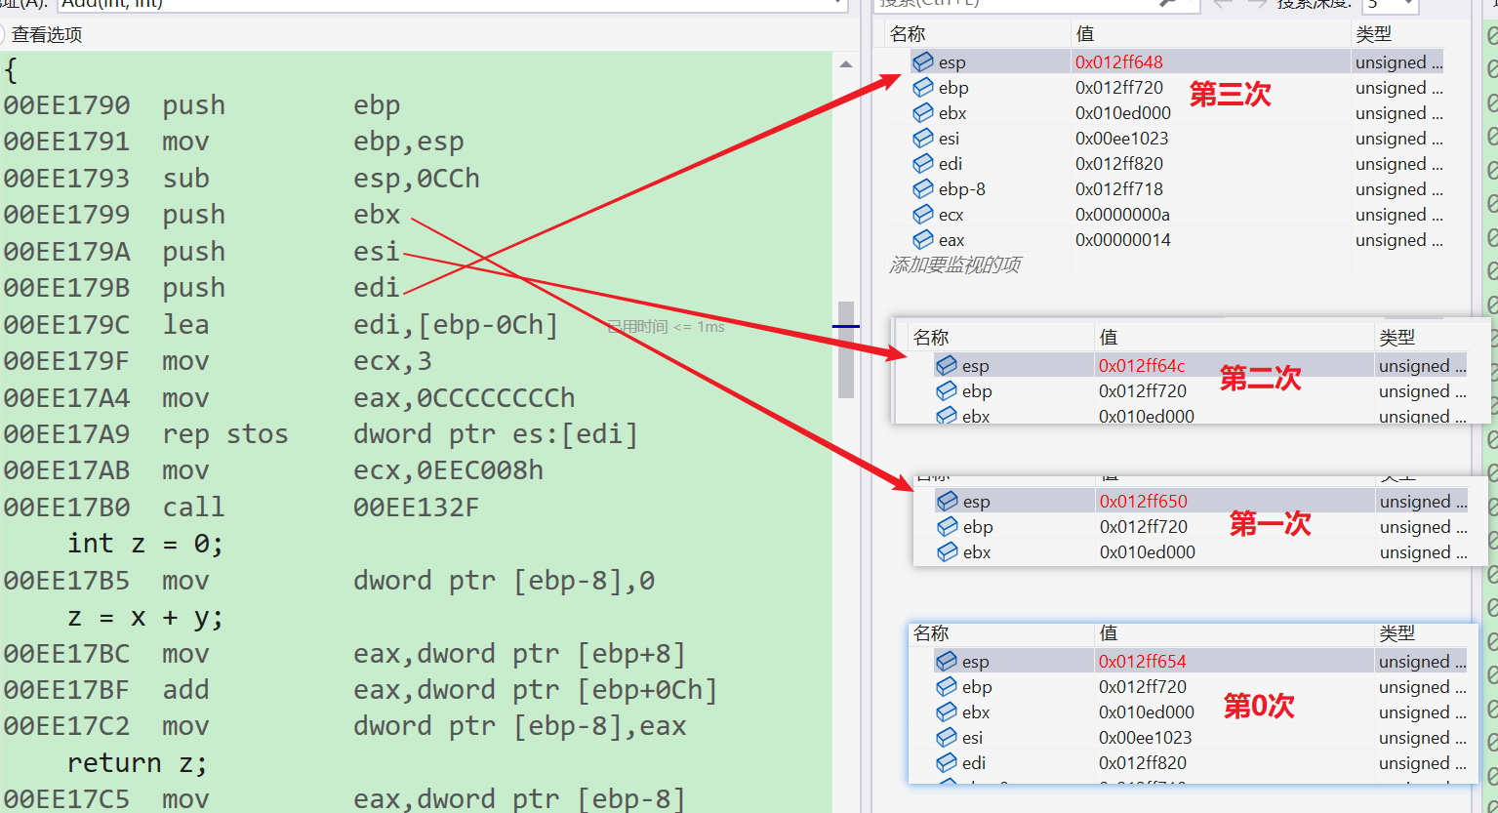Click the variable icon beside esp value 0x012ff648
Screen dimensions: 1498x813
(923, 61)
